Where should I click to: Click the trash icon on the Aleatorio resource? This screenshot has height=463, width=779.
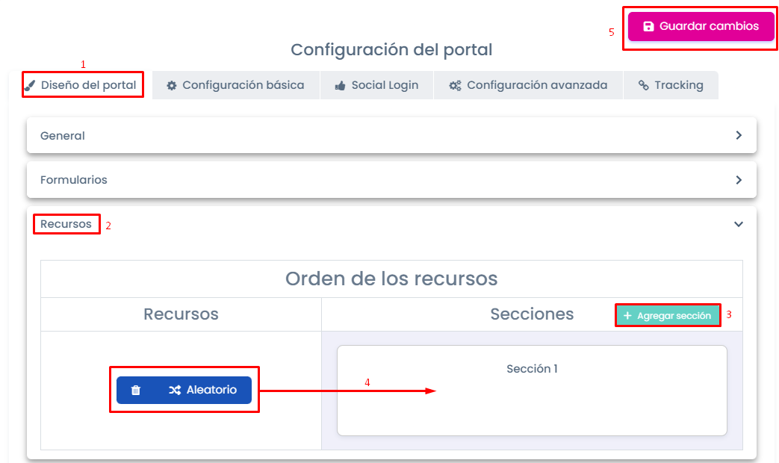(136, 391)
